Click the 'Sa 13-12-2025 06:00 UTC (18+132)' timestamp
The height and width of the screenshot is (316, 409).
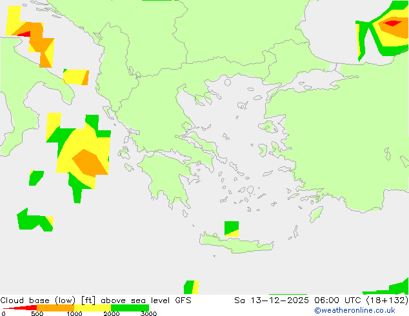click(321, 301)
